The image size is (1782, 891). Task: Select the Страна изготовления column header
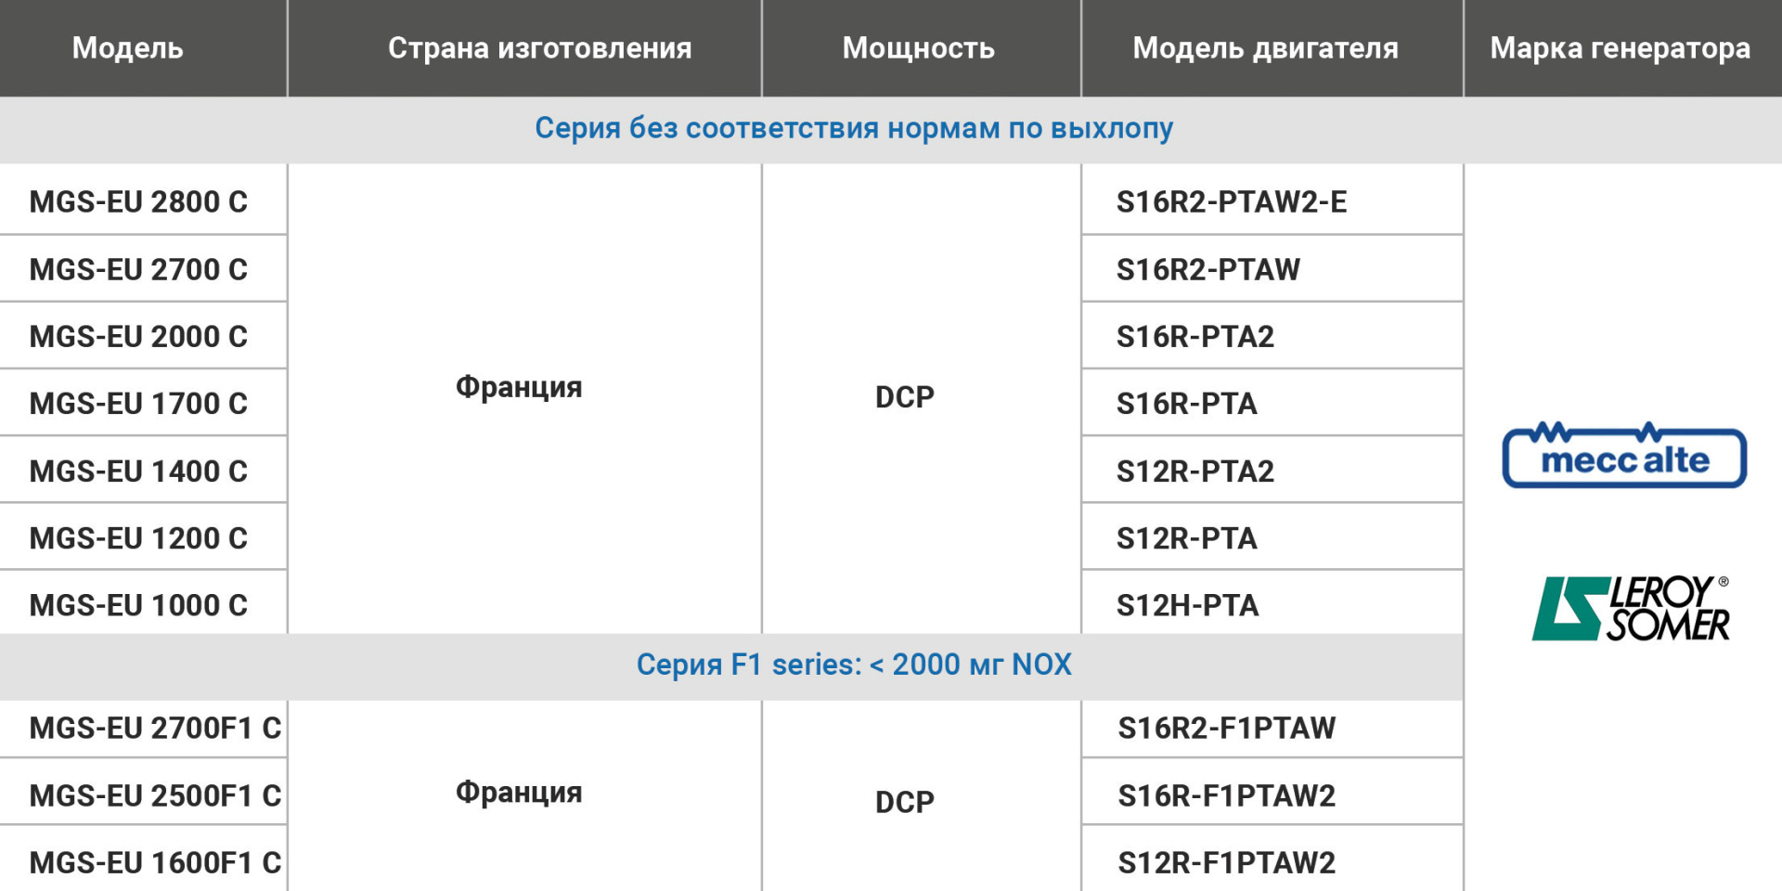tap(539, 48)
